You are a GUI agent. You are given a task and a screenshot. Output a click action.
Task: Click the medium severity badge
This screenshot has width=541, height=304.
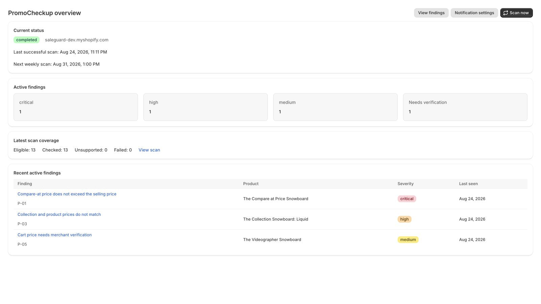[408, 239]
